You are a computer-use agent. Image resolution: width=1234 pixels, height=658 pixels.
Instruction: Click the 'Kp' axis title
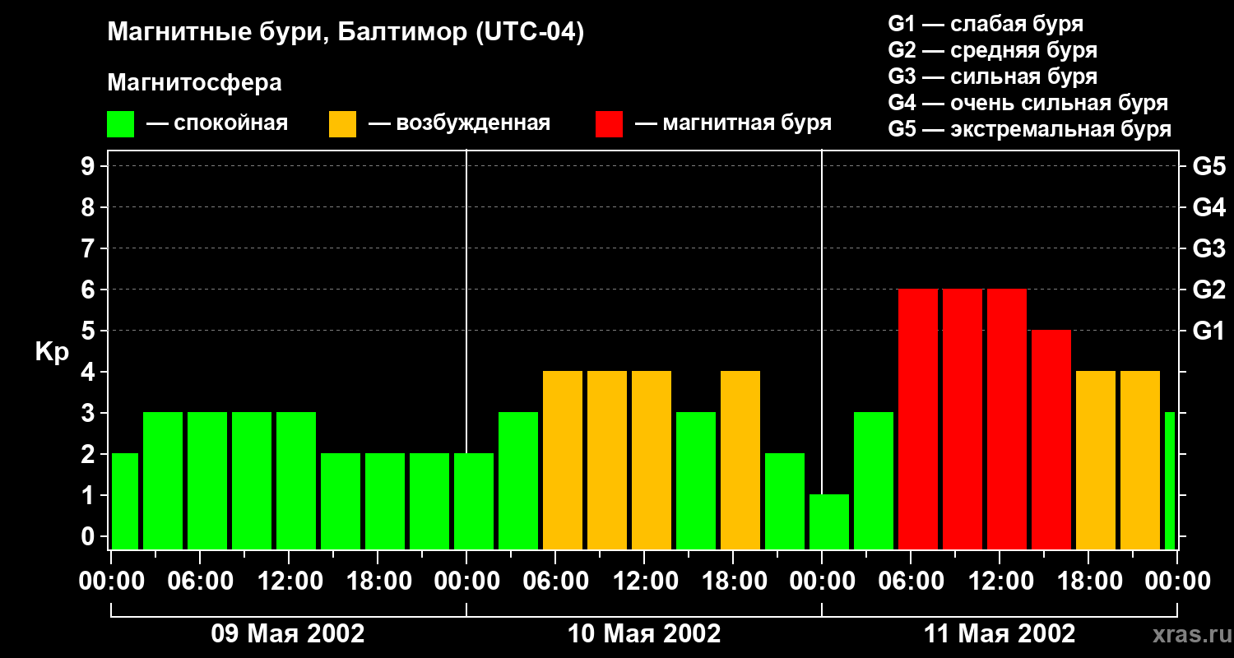[x=52, y=352]
